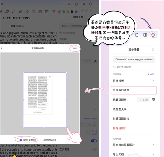164x157 pixels.
Task: Choose the largest stroke width dot
Action: [91, 11]
